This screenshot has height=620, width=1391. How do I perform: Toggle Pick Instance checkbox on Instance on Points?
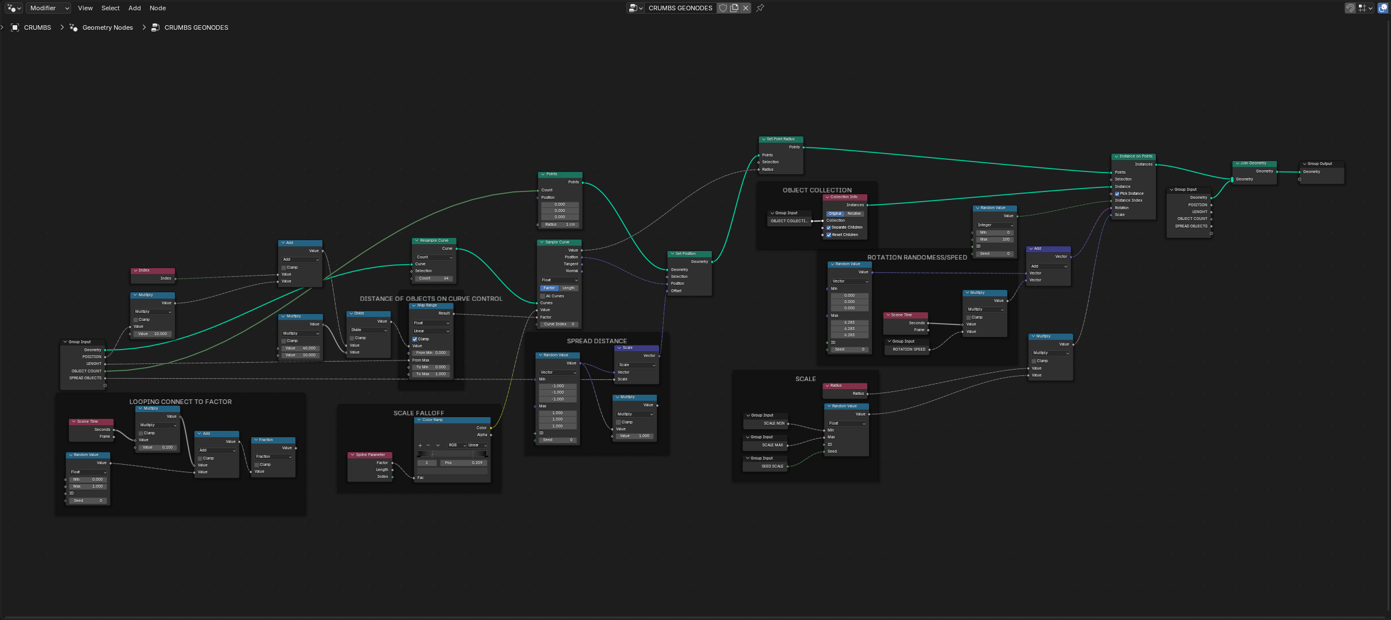1117,194
